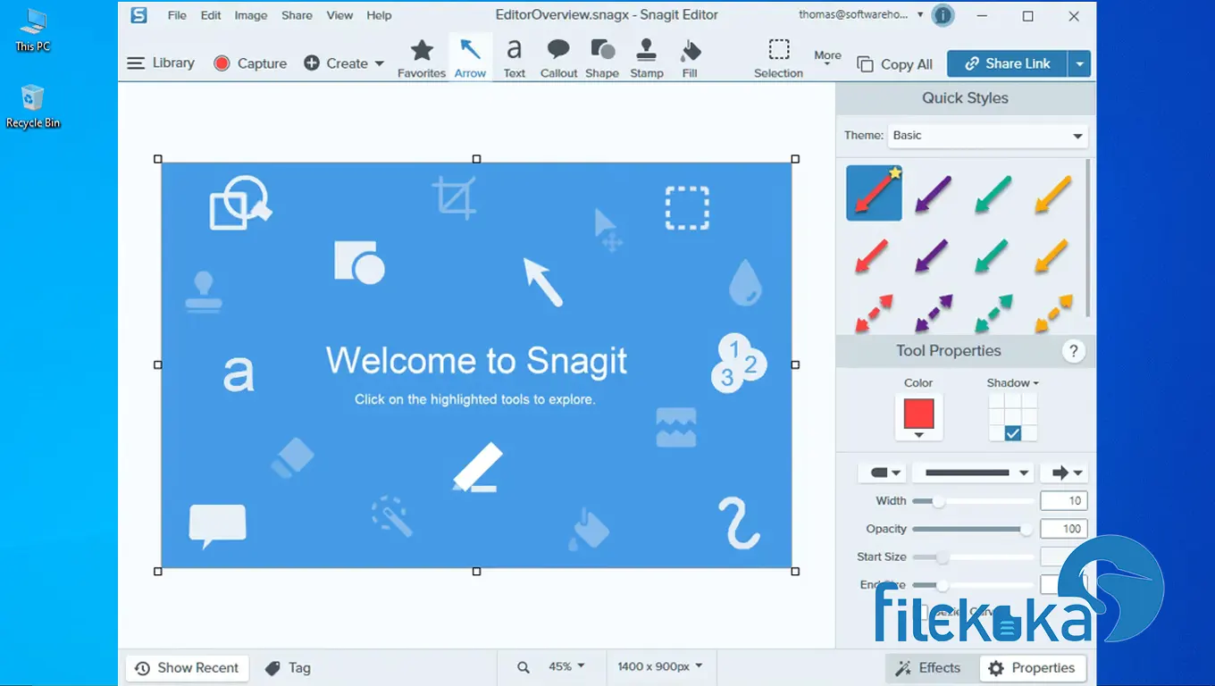Open the Help menu

[x=379, y=15]
